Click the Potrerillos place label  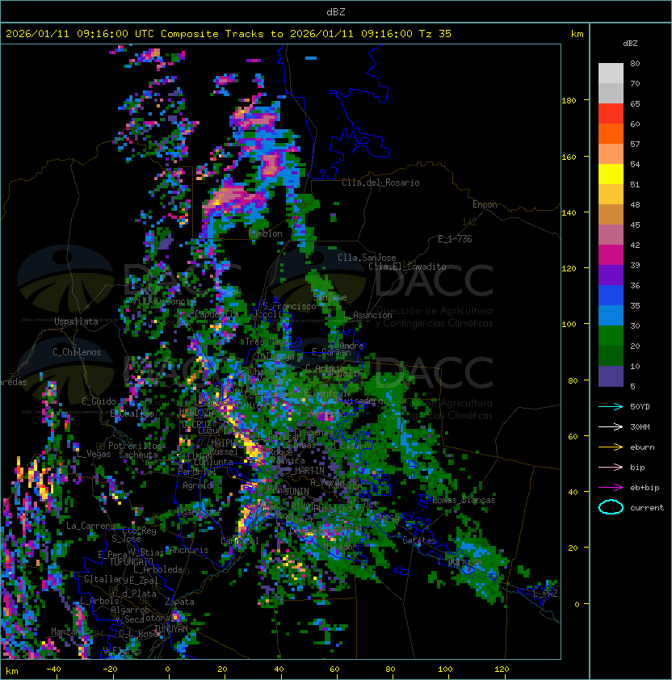point(135,446)
